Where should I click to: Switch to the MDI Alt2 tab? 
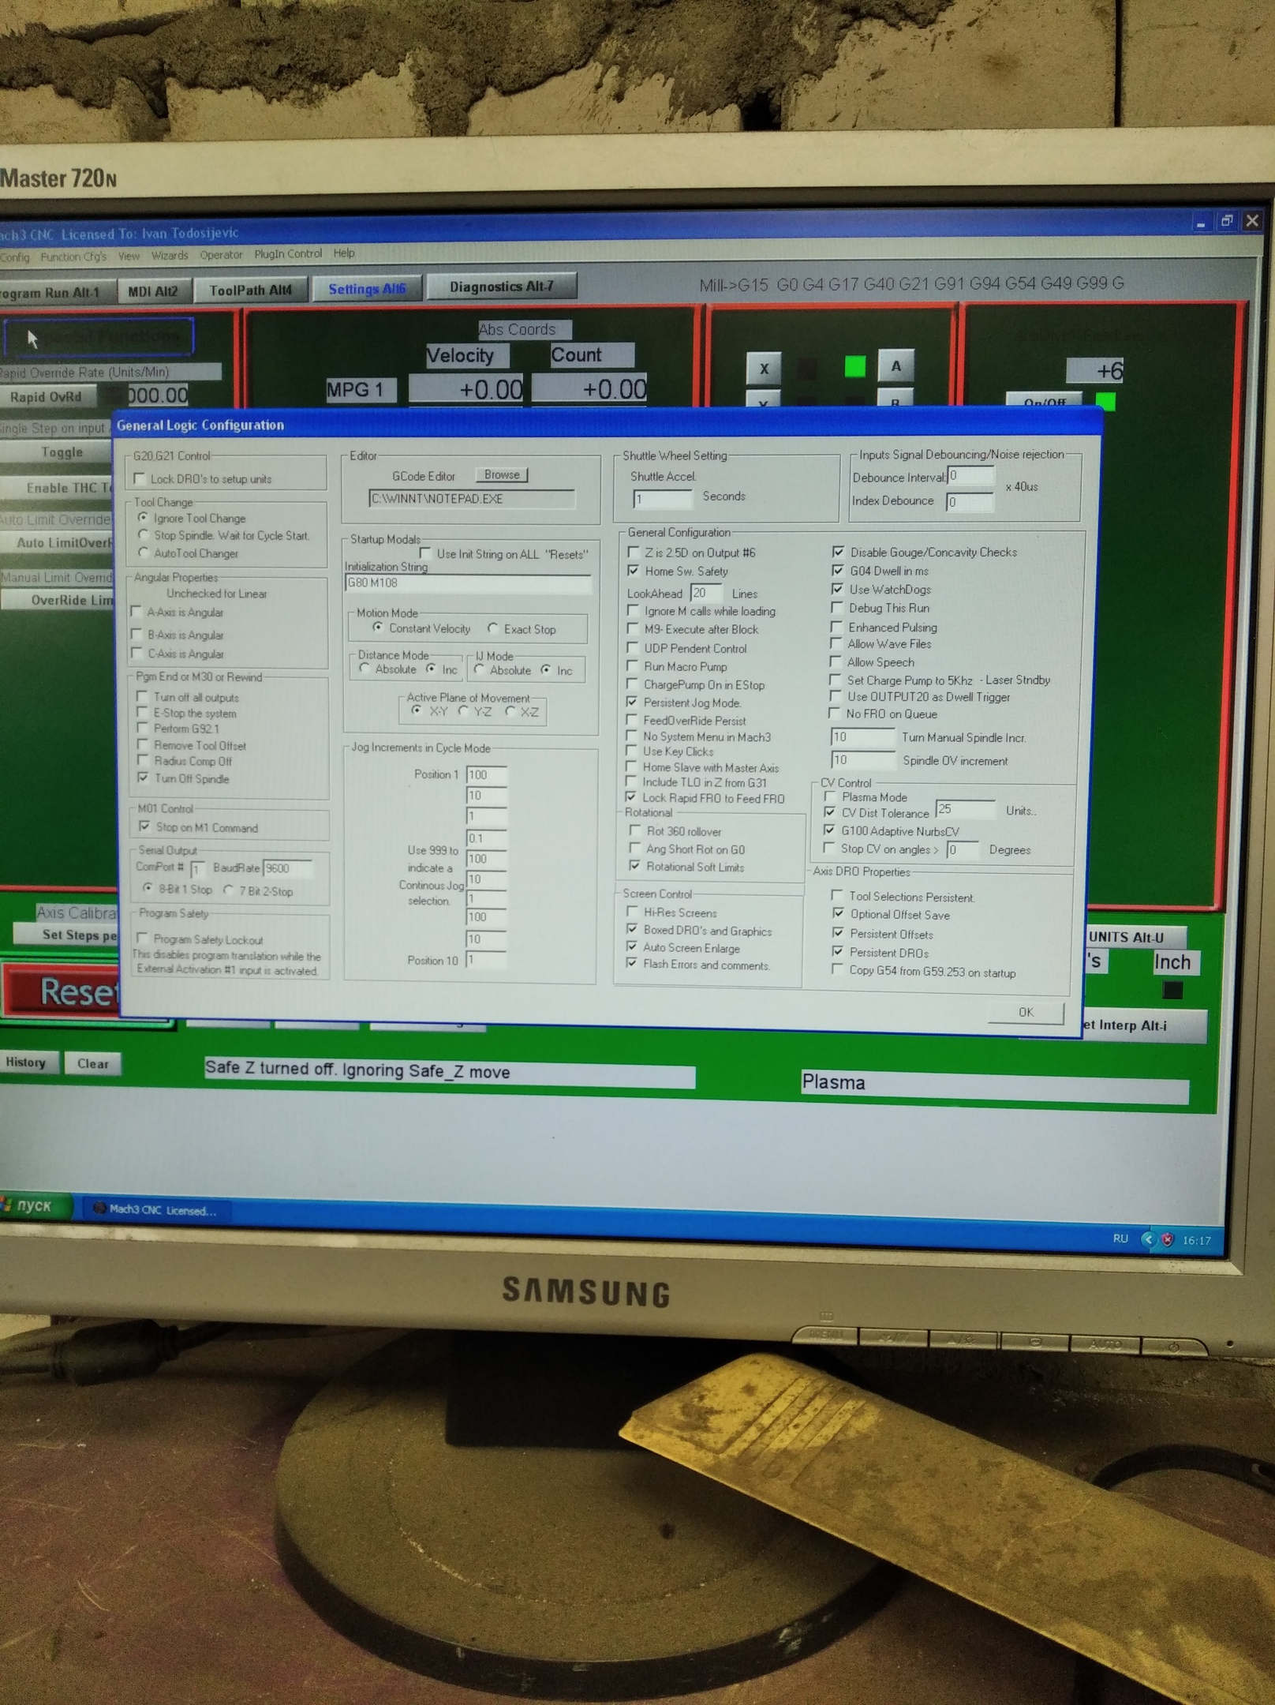153,291
